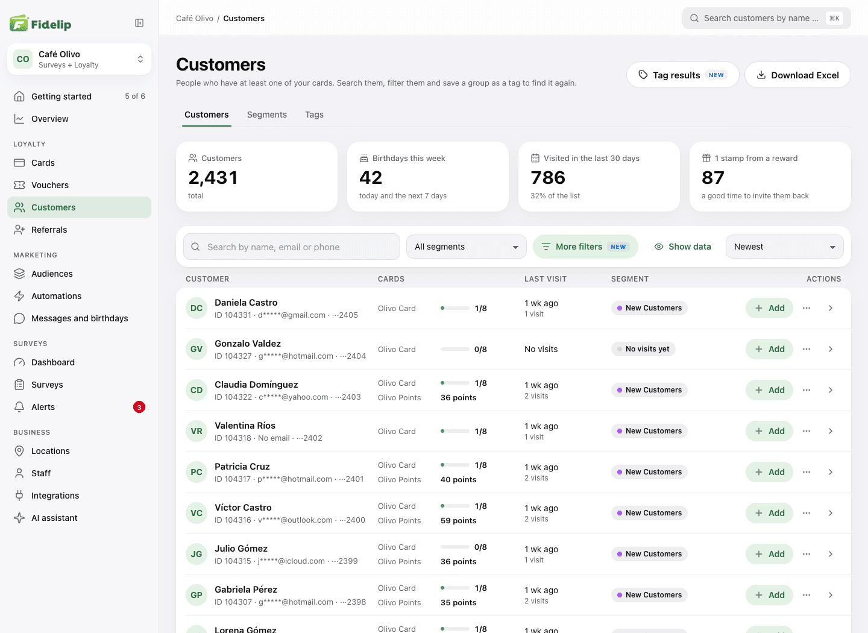
Task: Open More filters
Action: click(585, 247)
